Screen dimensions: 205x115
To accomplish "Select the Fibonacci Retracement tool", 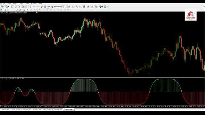I will point(24,10).
